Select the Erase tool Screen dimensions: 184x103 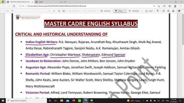[149, 11]
